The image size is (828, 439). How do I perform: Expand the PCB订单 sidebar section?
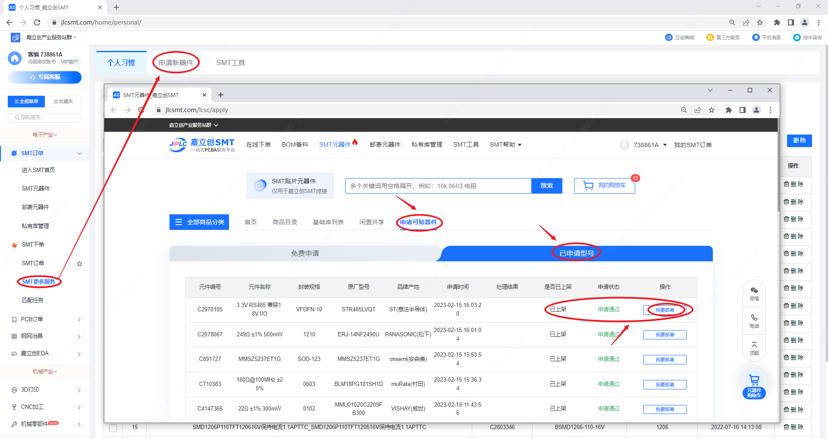pos(79,320)
